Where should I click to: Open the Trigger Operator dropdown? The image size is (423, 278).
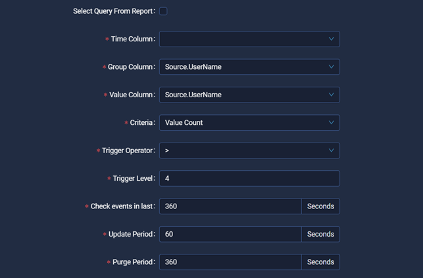243,151
